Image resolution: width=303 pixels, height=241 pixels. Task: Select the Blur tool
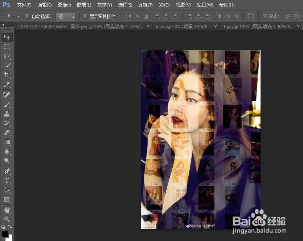tap(7, 151)
